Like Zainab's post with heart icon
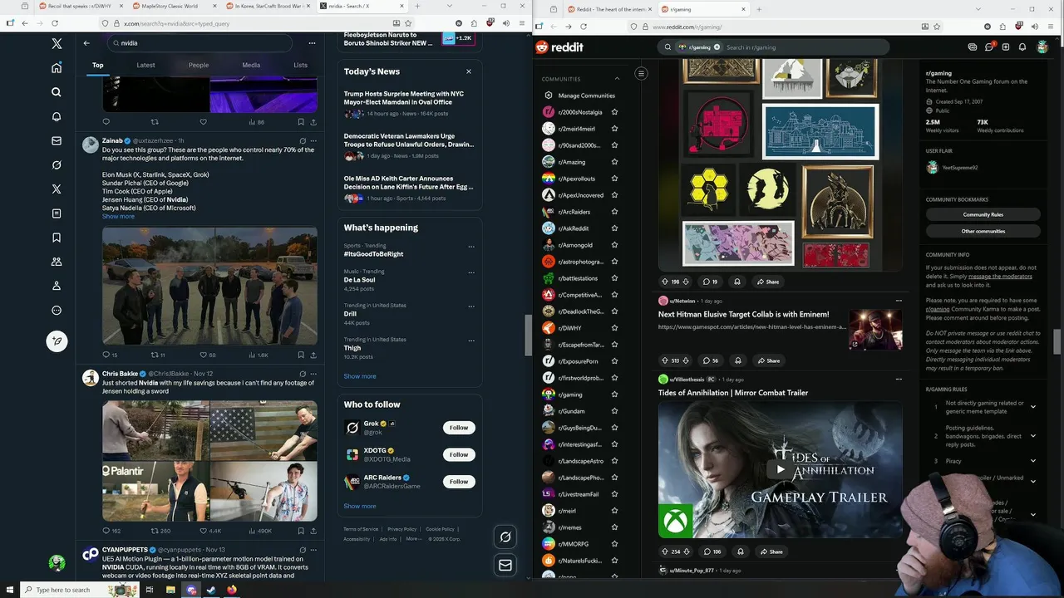 pyautogui.click(x=203, y=355)
